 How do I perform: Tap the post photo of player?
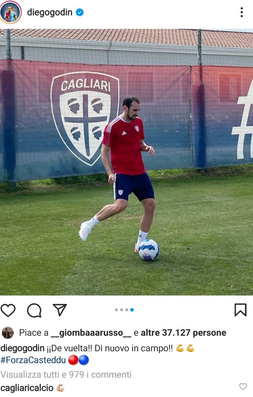click(x=126, y=162)
